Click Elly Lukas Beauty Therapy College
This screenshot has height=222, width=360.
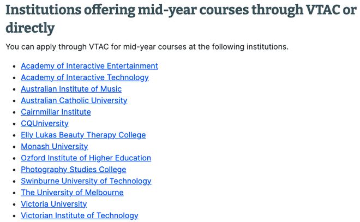coord(83,135)
